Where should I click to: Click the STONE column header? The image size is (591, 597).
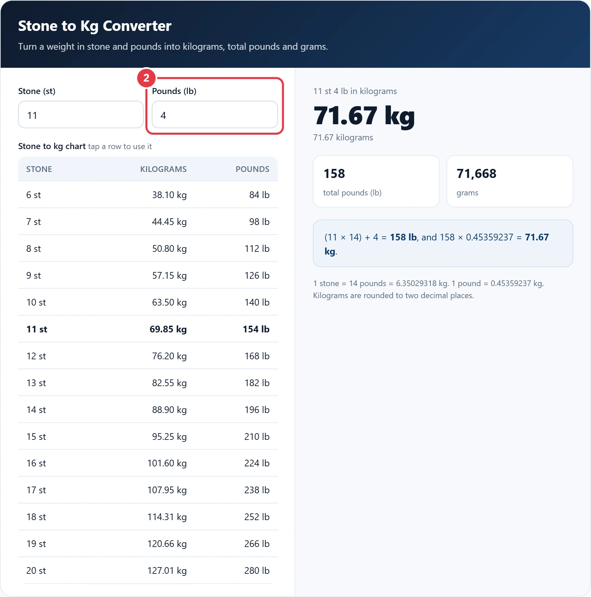39,169
